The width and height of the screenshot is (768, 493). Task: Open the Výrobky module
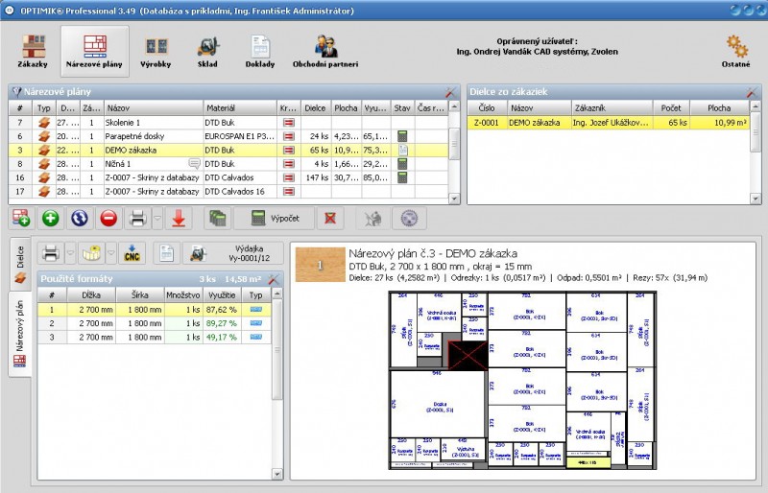click(x=156, y=52)
